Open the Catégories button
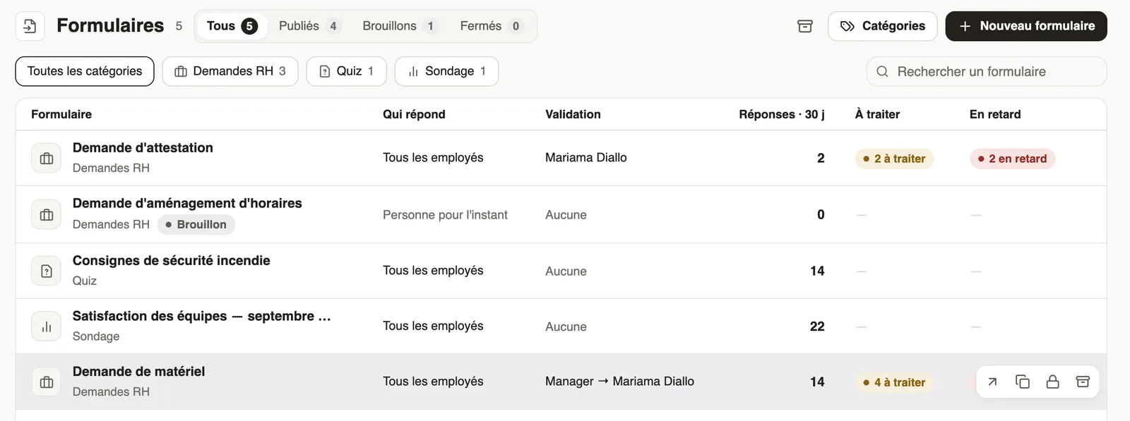The height and width of the screenshot is (421, 1130). (883, 26)
